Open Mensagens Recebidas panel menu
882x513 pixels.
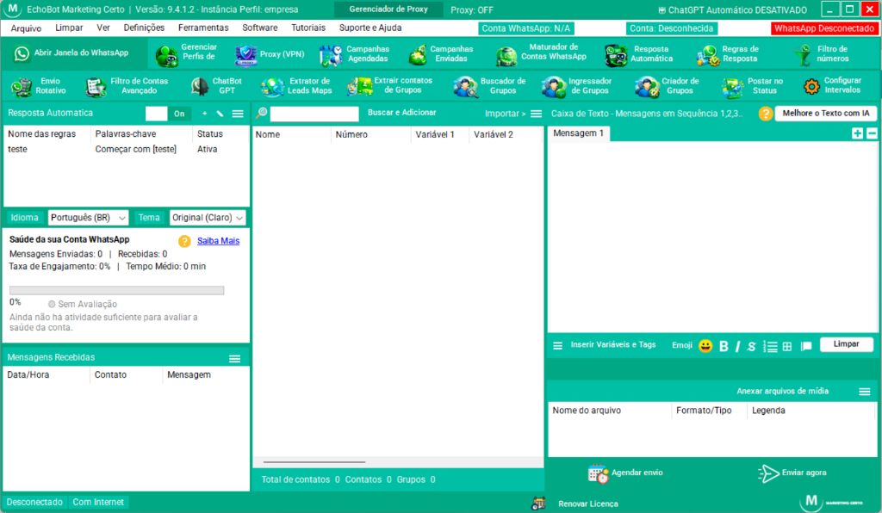point(235,358)
